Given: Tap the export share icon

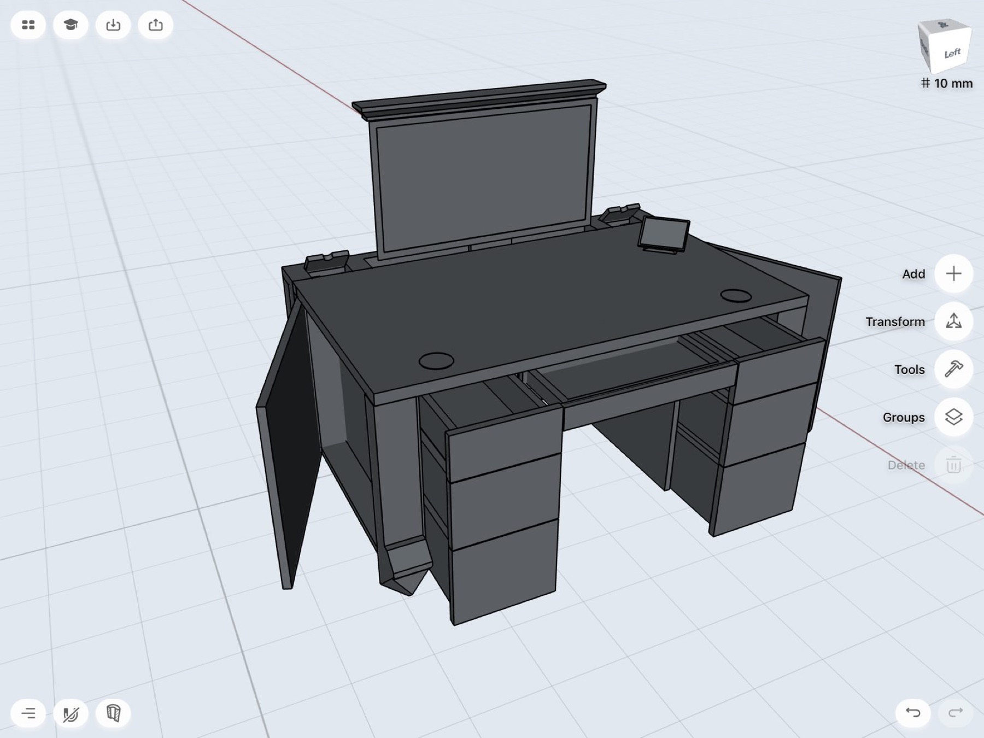Looking at the screenshot, I should coord(156,25).
